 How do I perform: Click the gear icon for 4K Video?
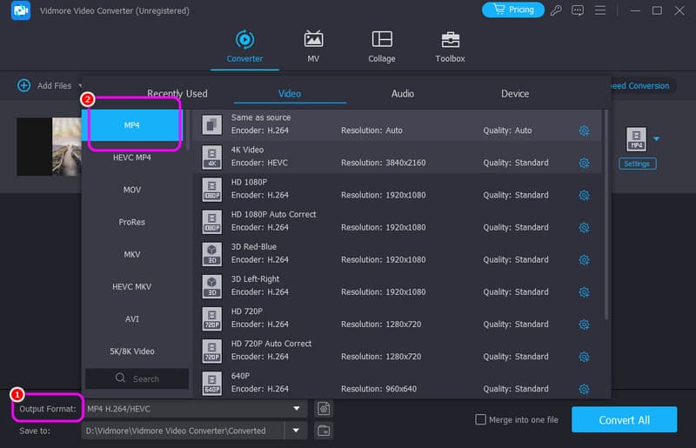(x=584, y=163)
